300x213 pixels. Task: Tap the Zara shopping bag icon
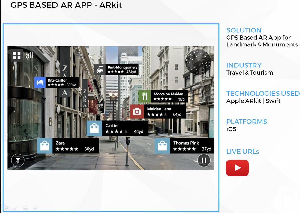pyautogui.click(x=45, y=145)
